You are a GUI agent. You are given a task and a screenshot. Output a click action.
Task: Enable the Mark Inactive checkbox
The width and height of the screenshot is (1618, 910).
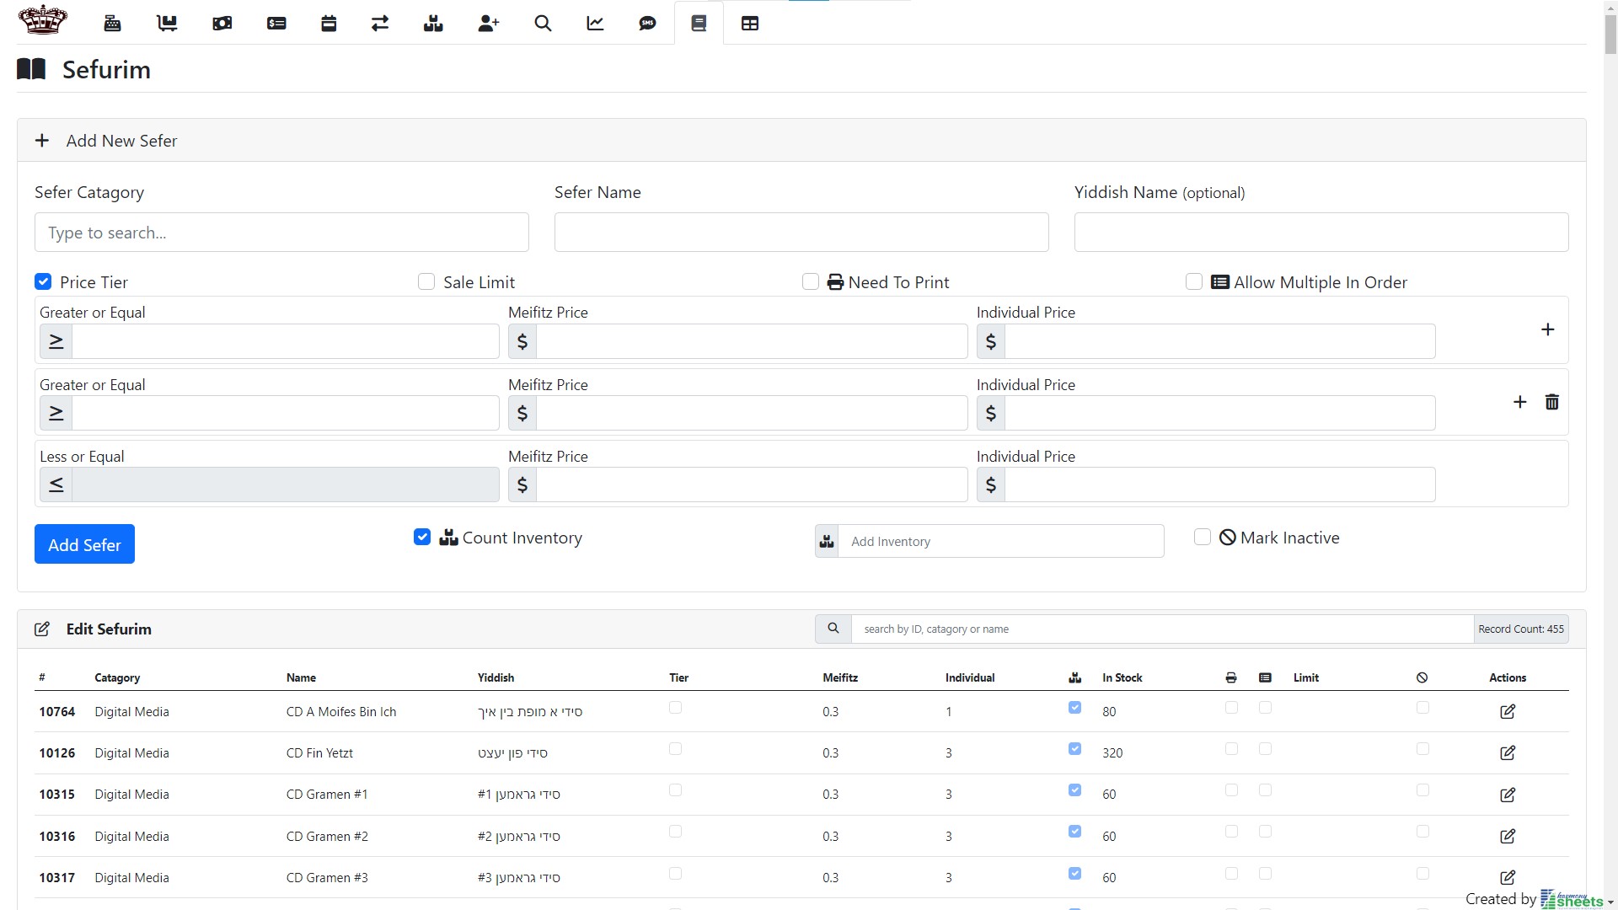click(x=1203, y=537)
